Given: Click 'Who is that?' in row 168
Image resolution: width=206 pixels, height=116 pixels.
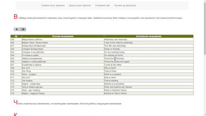Looking at the screenshot, I should (x=149, y=68).
